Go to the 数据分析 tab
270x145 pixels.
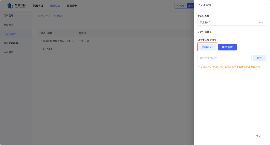tap(72, 6)
